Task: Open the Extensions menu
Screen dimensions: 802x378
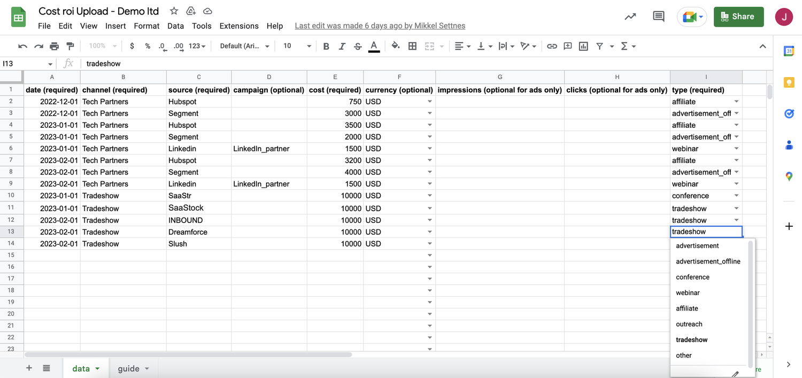Action: click(239, 26)
